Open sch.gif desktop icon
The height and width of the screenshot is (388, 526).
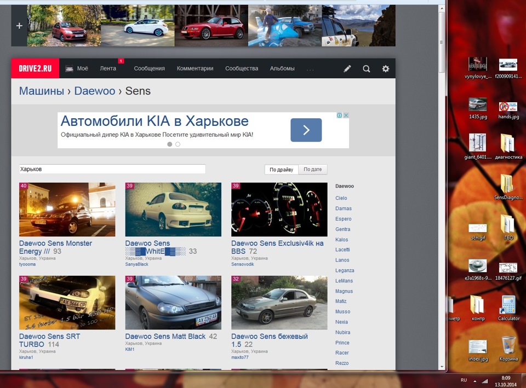coord(478,231)
